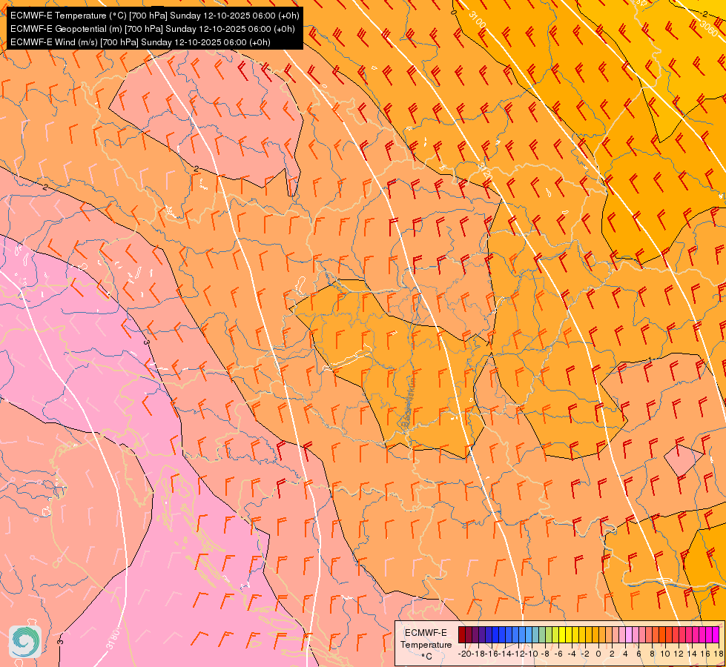Pick the bright yellow legend swatch above -6
Image resolution: width=726 pixels, height=667 pixels.
pyautogui.click(x=562, y=634)
